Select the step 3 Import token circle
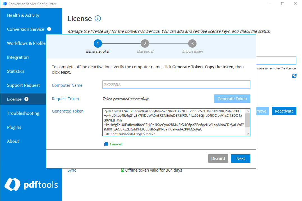The height and width of the screenshot is (201, 302). click(x=192, y=44)
